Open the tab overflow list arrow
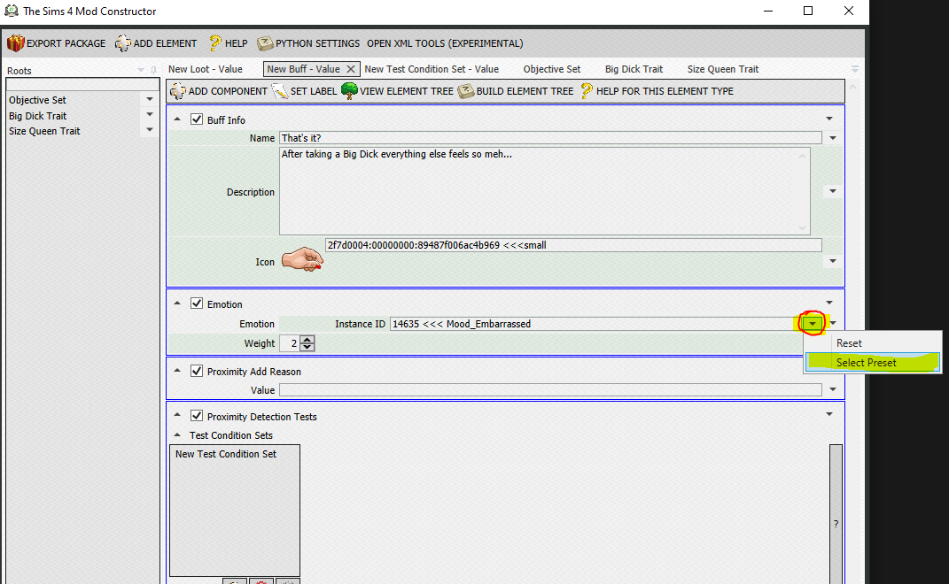The image size is (949, 584). coord(854,70)
